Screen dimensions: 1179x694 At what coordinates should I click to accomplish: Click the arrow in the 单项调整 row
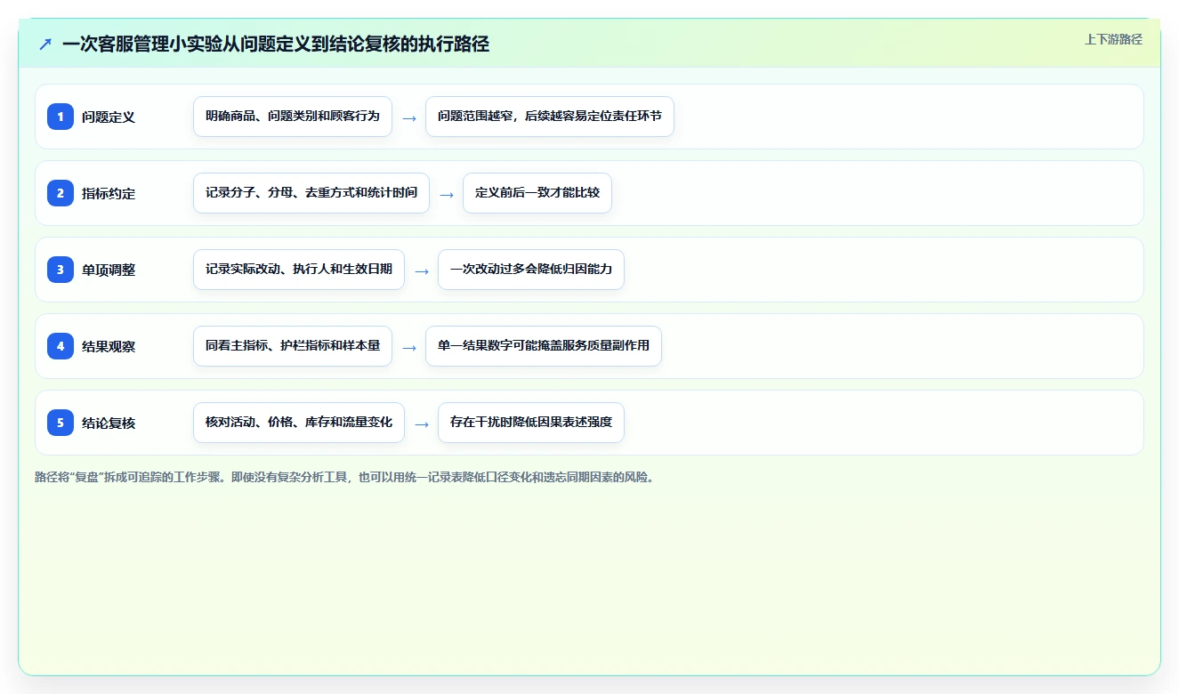[x=422, y=270]
